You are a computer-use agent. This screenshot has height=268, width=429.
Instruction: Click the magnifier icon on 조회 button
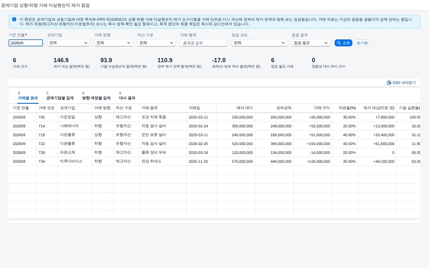[x=339, y=43]
